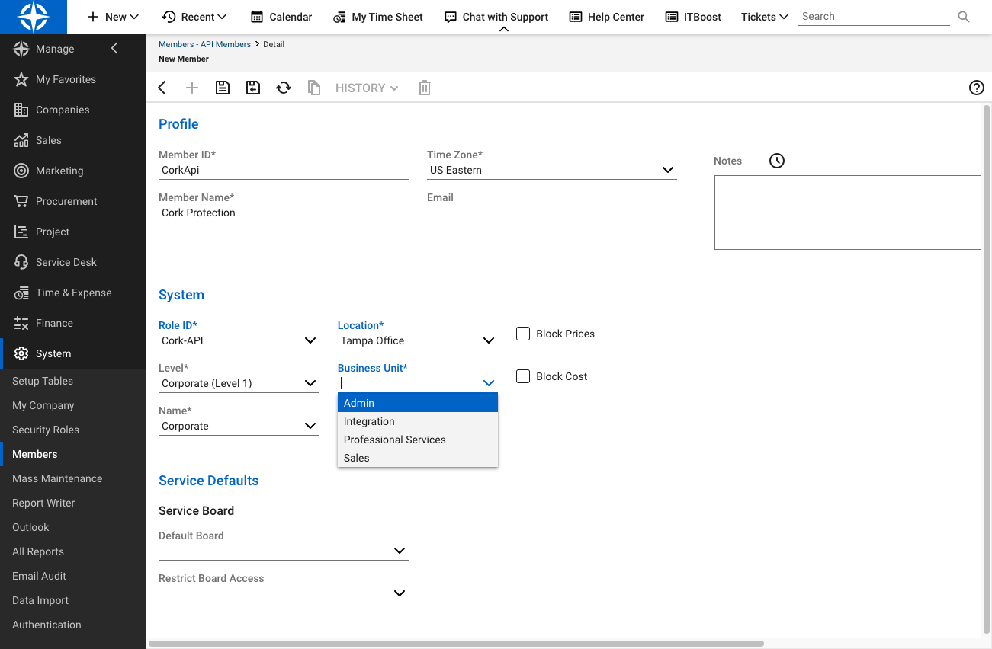Image resolution: width=992 pixels, height=649 pixels.
Task: Expand the Location dropdown
Action: click(489, 340)
